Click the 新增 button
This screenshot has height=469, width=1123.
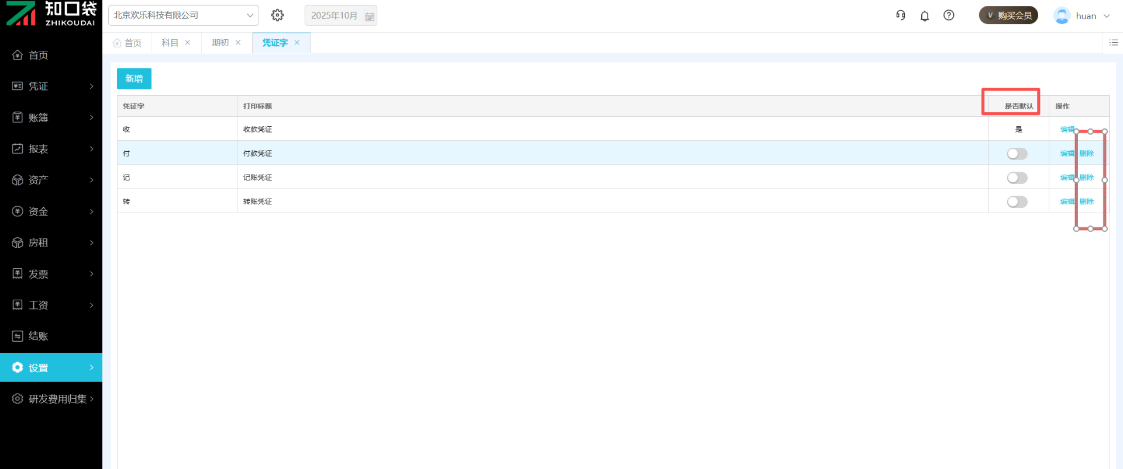pyautogui.click(x=134, y=79)
